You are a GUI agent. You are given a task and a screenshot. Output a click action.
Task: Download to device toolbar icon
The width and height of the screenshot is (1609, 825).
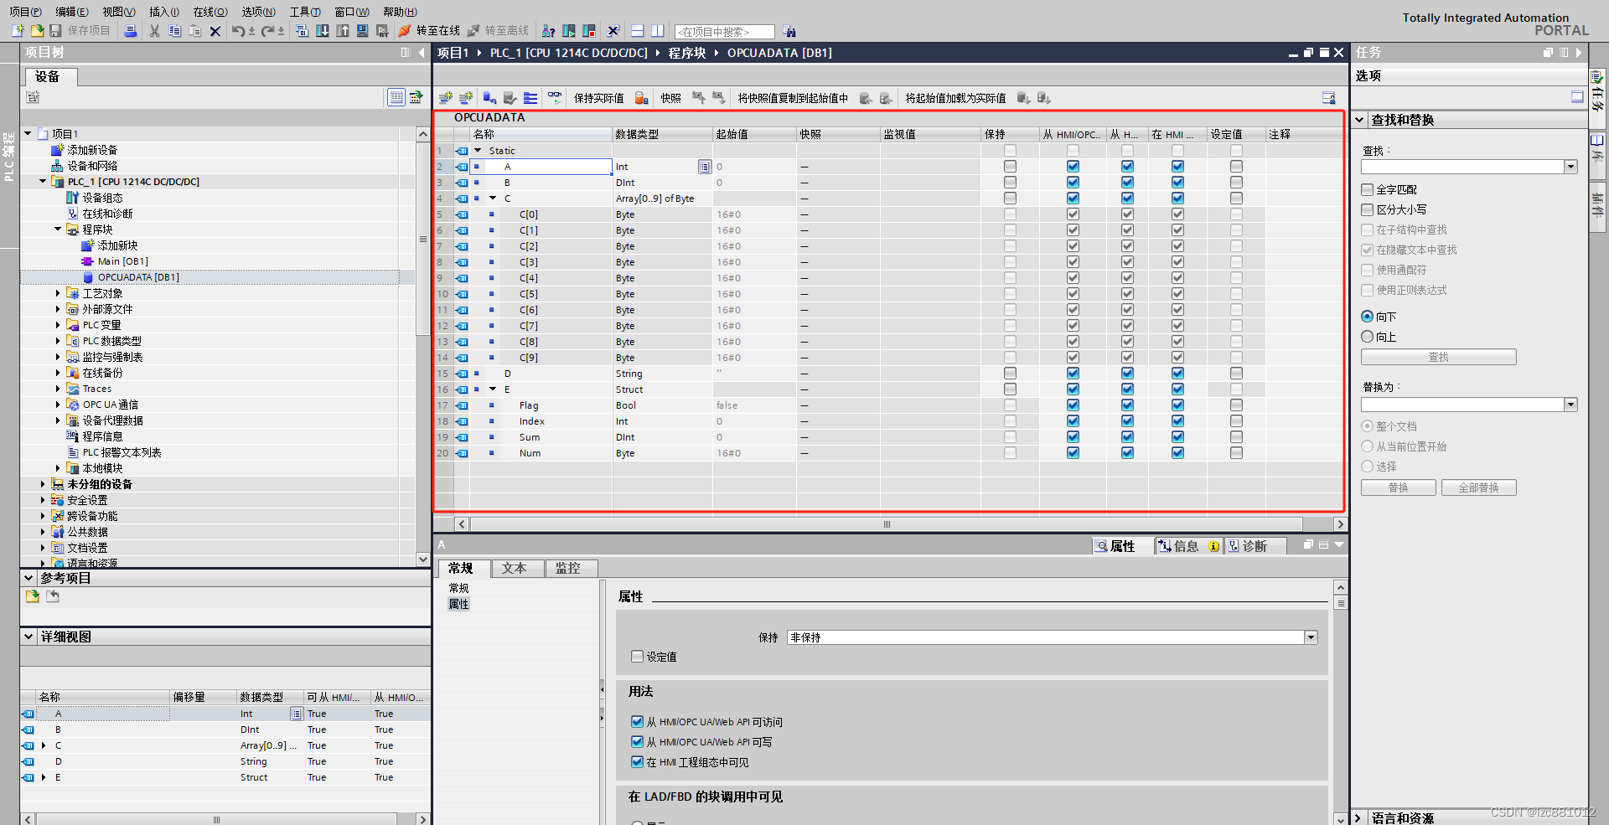[323, 31]
